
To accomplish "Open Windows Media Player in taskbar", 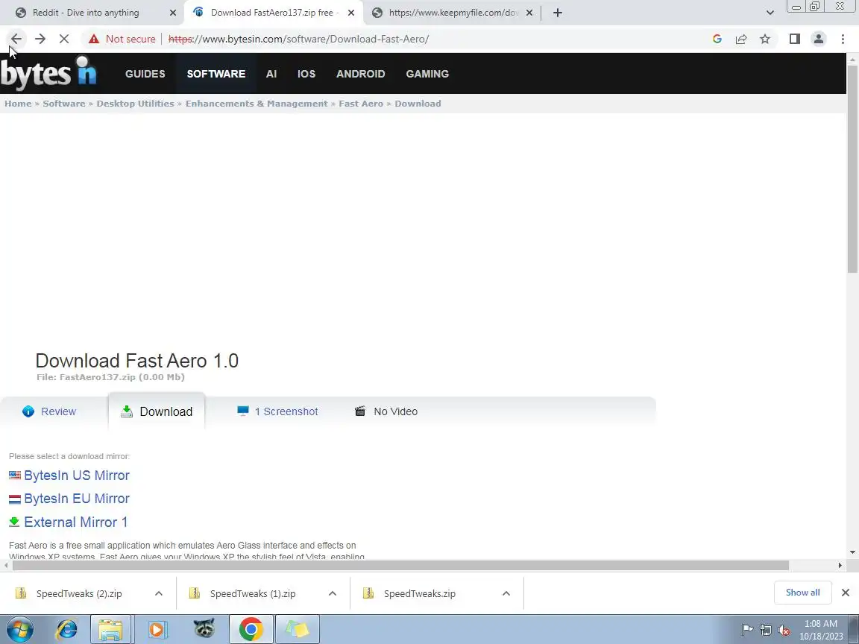I will pos(157,629).
